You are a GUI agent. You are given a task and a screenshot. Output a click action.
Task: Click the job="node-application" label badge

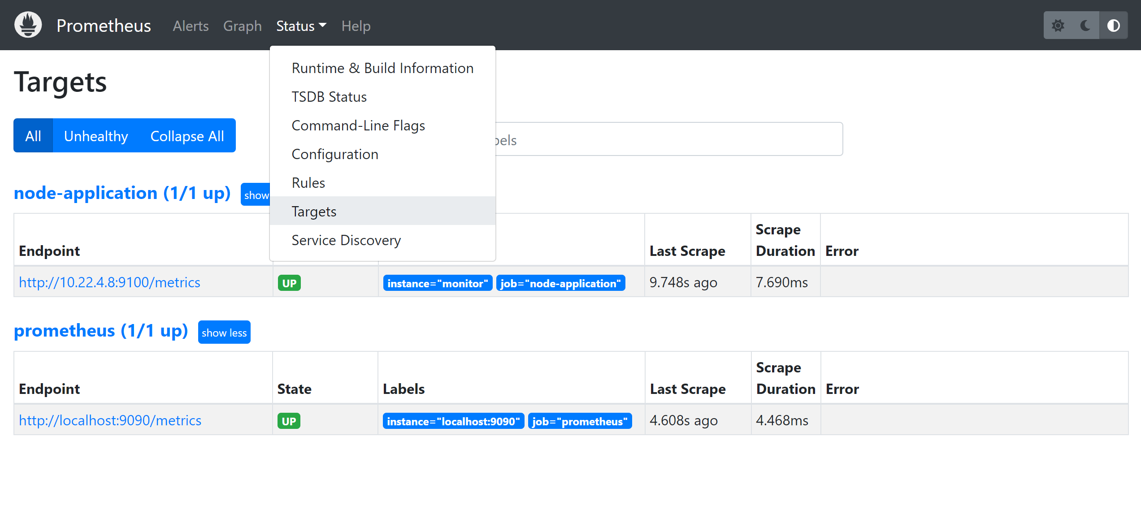pos(560,283)
